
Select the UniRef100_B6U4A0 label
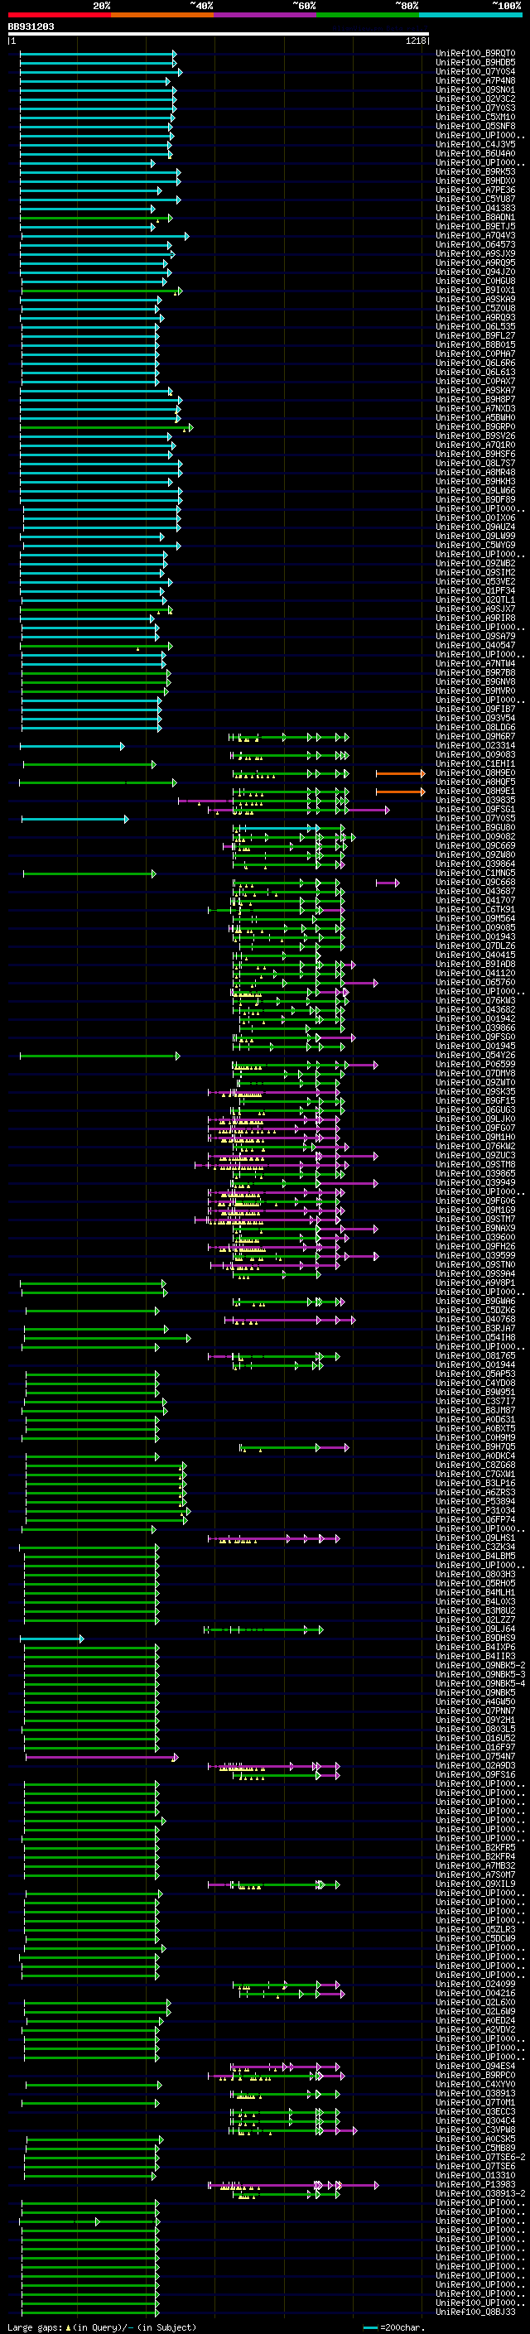475,153
